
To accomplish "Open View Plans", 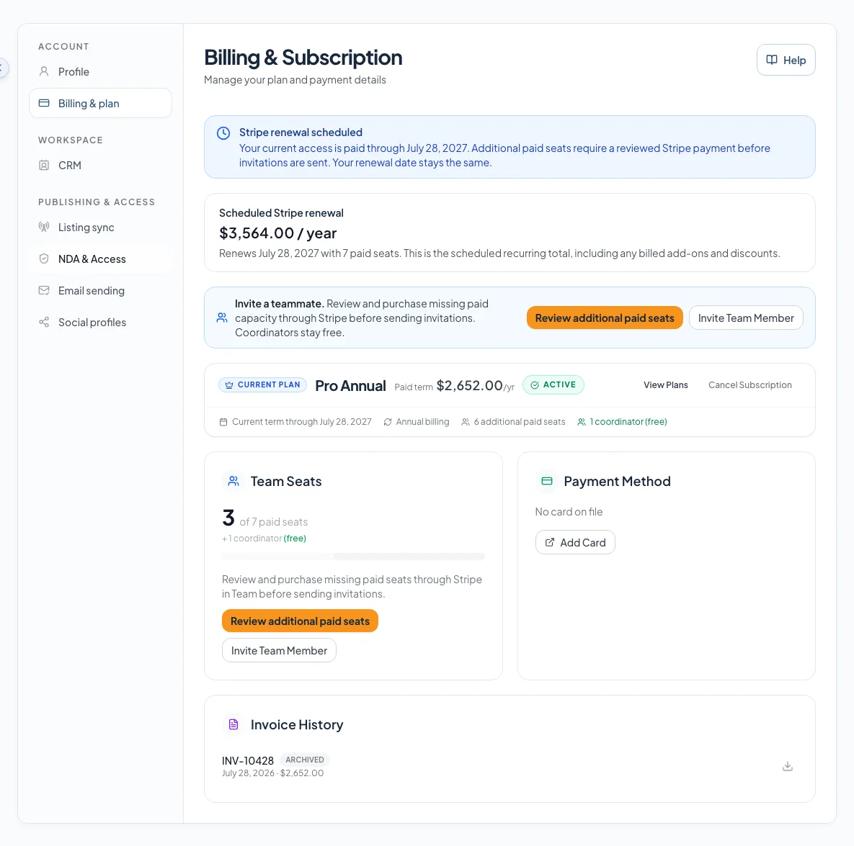I will (666, 385).
